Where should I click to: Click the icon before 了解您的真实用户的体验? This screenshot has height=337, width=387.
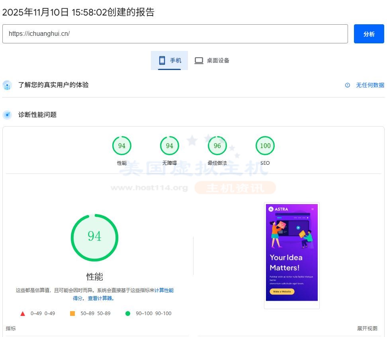click(7, 85)
